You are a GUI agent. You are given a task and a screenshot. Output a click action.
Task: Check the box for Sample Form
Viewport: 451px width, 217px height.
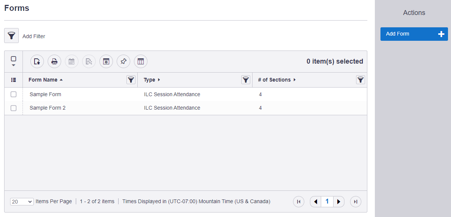[14, 94]
